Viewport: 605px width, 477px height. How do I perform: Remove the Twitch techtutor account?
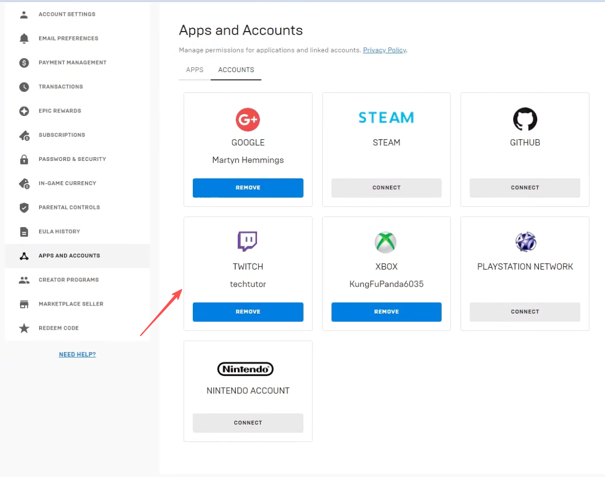248,312
